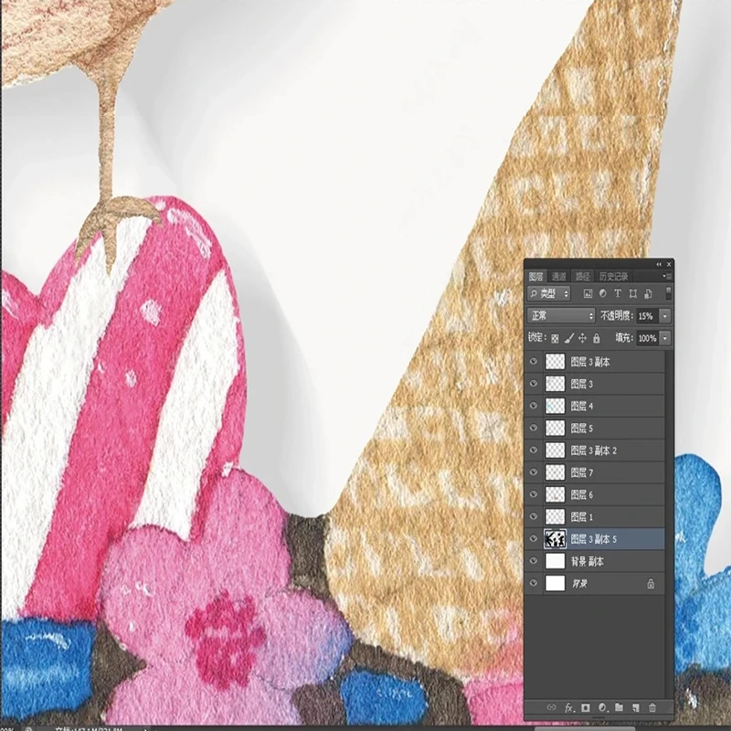Select layer named 图层 1
Viewport: 731px width, 731px height.
[x=582, y=516]
